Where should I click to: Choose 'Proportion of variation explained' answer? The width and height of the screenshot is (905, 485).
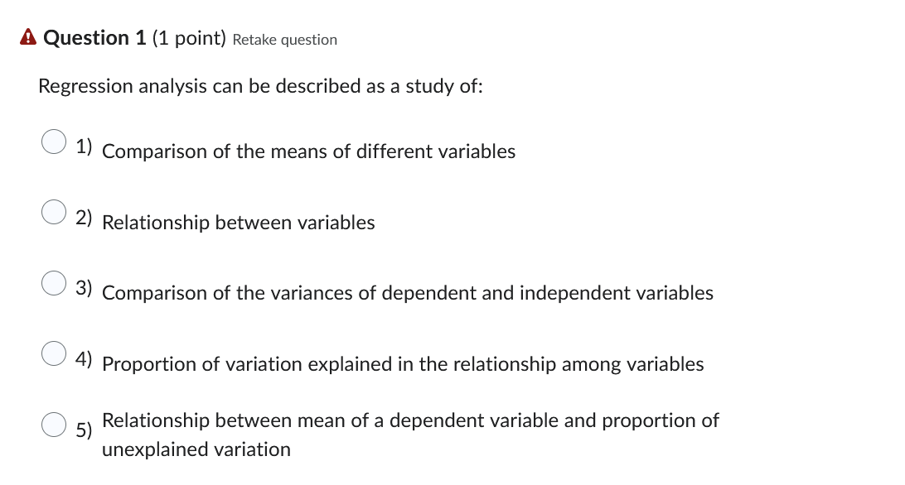click(402, 364)
